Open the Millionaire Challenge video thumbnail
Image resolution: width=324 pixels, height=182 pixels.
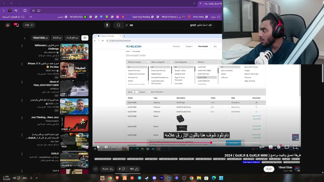point(74,52)
